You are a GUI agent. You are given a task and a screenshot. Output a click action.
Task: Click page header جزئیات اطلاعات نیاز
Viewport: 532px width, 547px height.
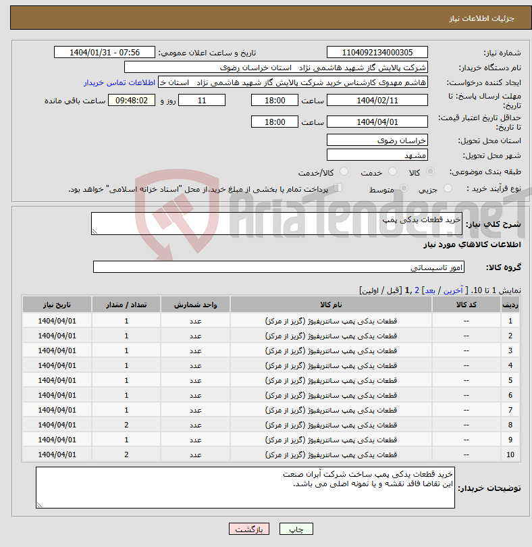click(x=481, y=18)
